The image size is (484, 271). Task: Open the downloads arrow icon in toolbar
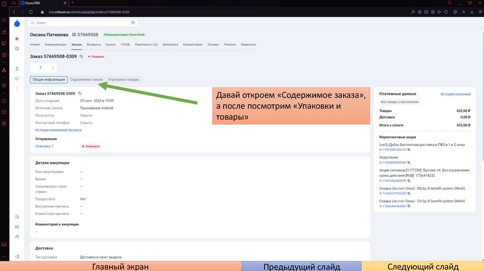click(472, 12)
